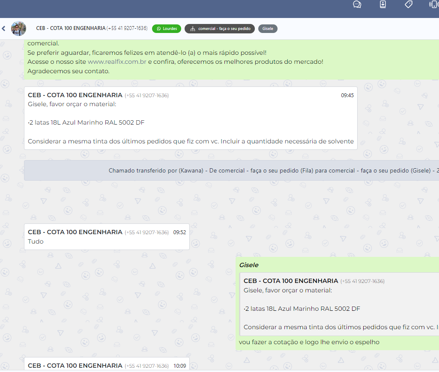Viewport: 439px width, 372px height.
Task: Click the tag label icon in top bar
Action: (408, 5)
